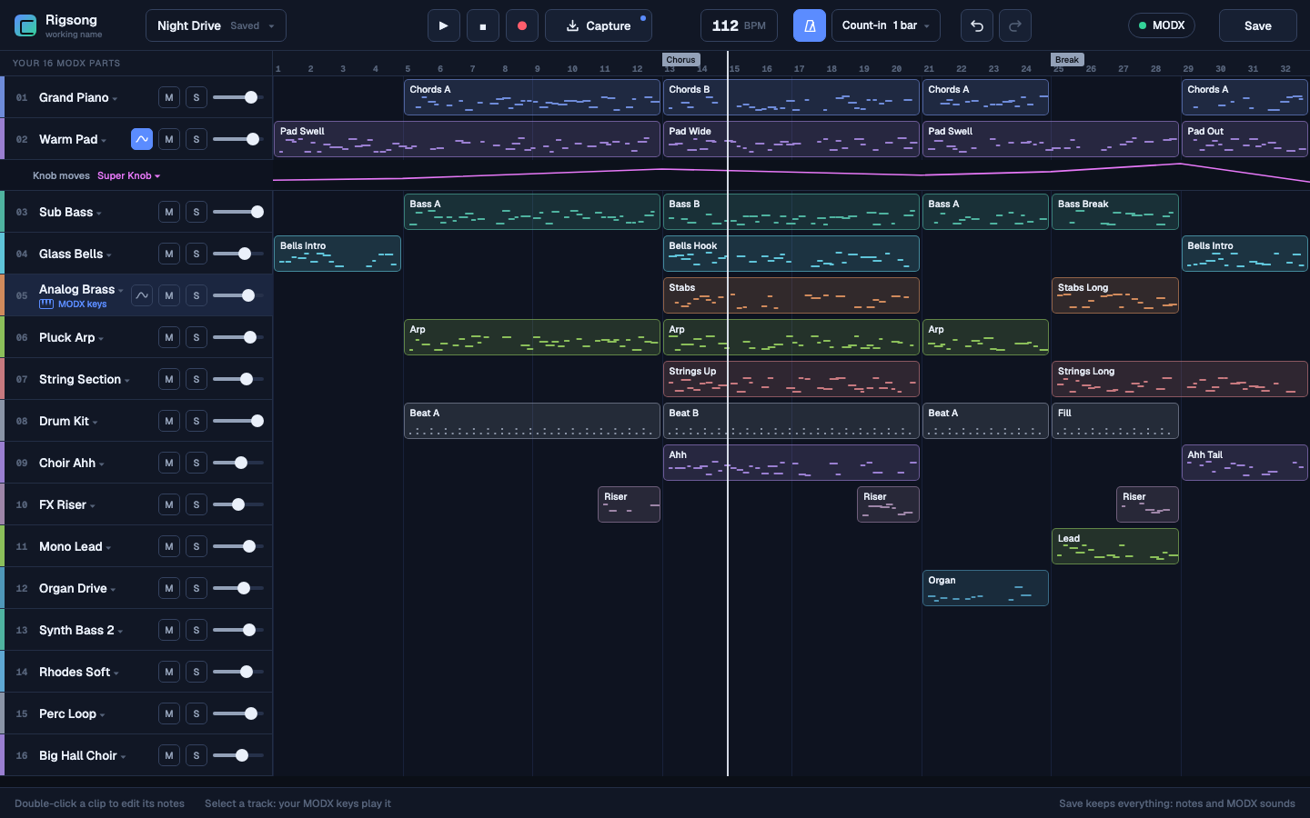The width and height of the screenshot is (1310, 818).
Task: Click the Save button
Action: click(x=1258, y=25)
